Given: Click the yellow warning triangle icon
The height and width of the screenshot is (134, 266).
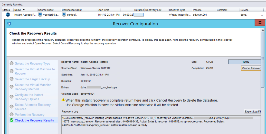Looking at the screenshot, I should pos(63,100).
